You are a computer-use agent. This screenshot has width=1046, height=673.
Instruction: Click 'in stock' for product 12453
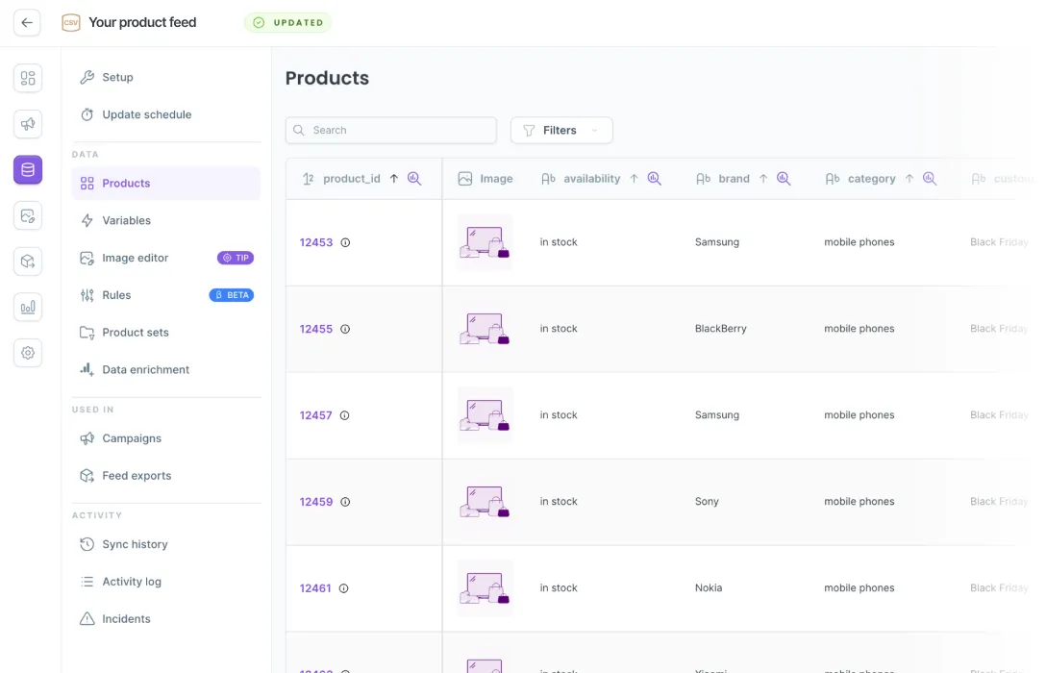[559, 242]
